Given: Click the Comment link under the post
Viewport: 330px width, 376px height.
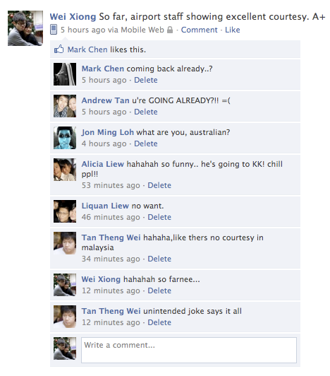Looking at the screenshot, I should pyautogui.click(x=199, y=30).
